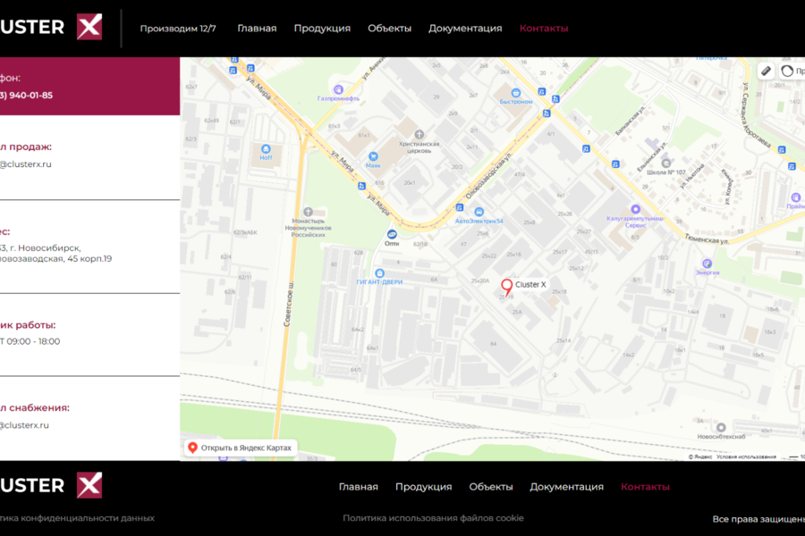This screenshot has width=805, height=536.
Task: Click the ГИГАНТ-ДВЕРИ store marker
Action: 379,272
